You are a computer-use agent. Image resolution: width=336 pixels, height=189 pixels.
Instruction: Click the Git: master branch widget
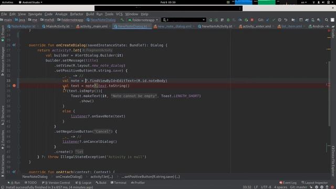(299, 187)
